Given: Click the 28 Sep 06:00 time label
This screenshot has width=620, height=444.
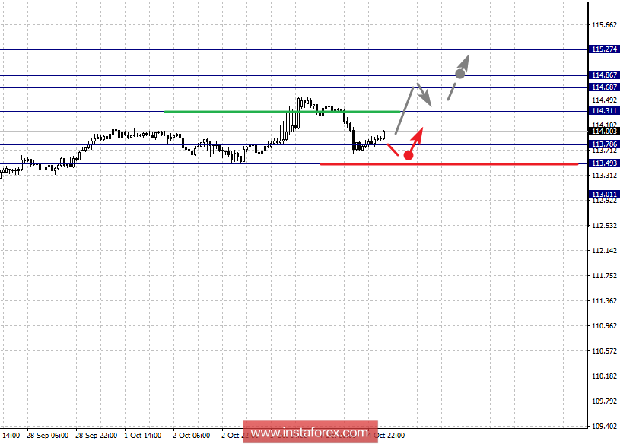Looking at the screenshot, I should pos(47,436).
